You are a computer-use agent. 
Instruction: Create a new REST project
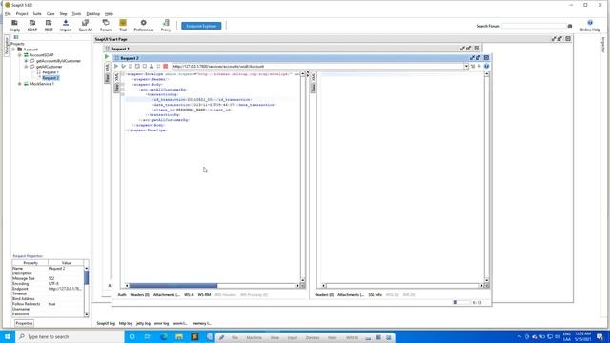(x=49, y=26)
